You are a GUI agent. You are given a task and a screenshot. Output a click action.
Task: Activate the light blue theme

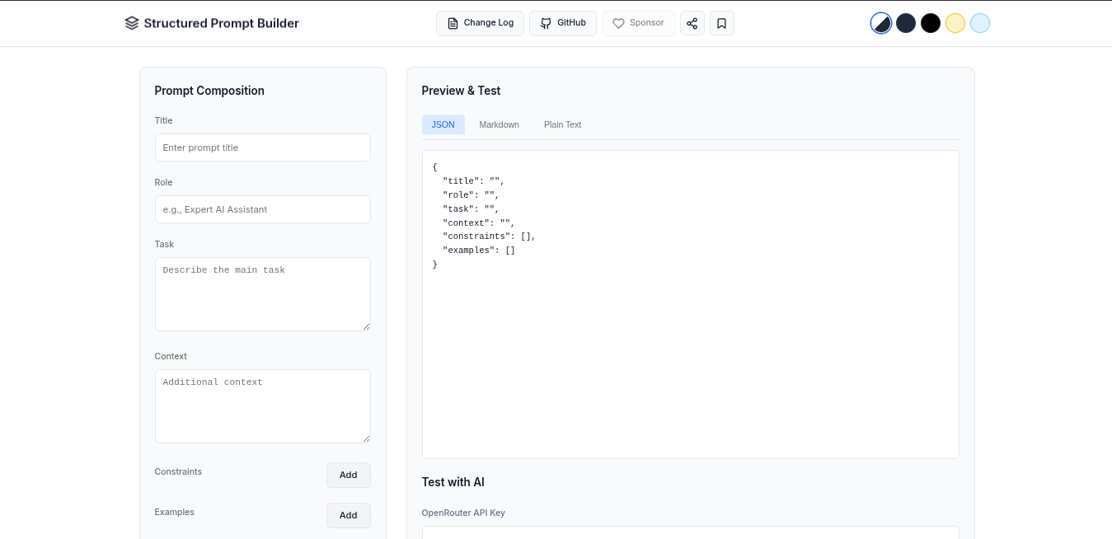point(980,23)
